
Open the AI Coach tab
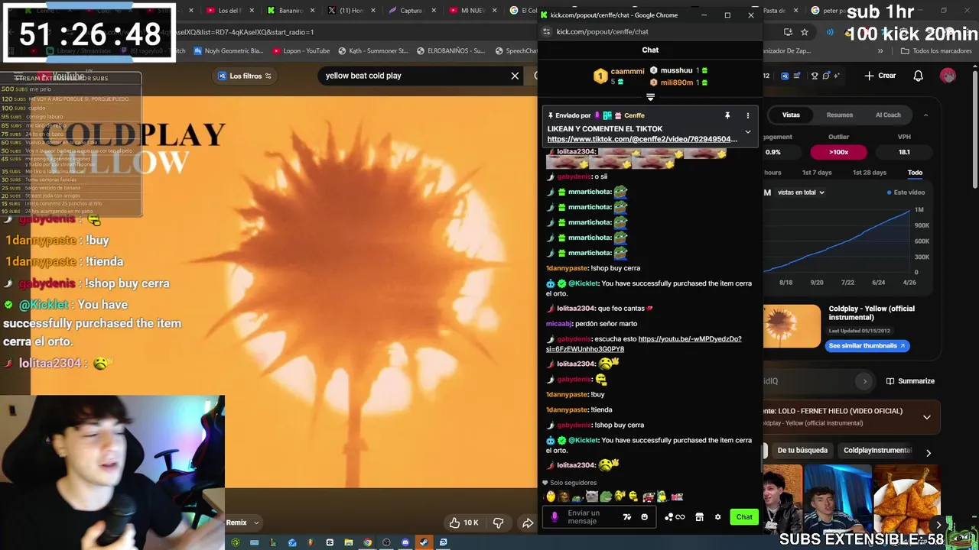(887, 115)
